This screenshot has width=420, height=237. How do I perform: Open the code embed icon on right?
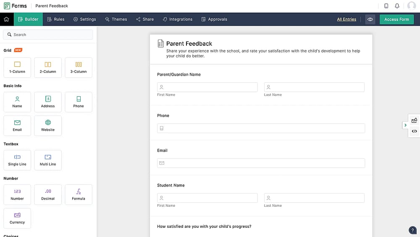[x=414, y=131]
